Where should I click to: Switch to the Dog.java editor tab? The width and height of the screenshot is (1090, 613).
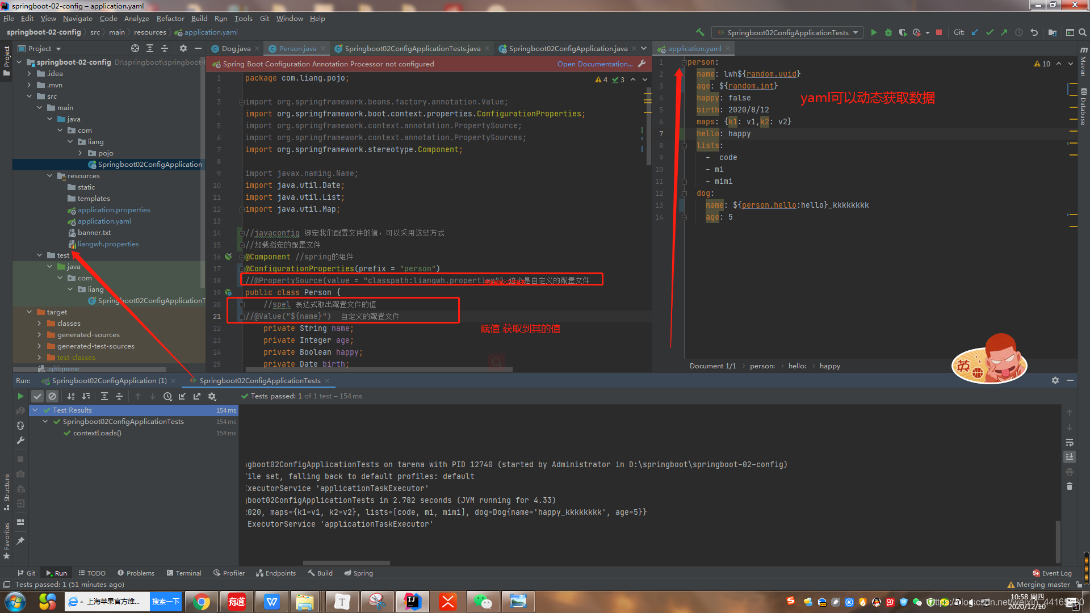(236, 49)
